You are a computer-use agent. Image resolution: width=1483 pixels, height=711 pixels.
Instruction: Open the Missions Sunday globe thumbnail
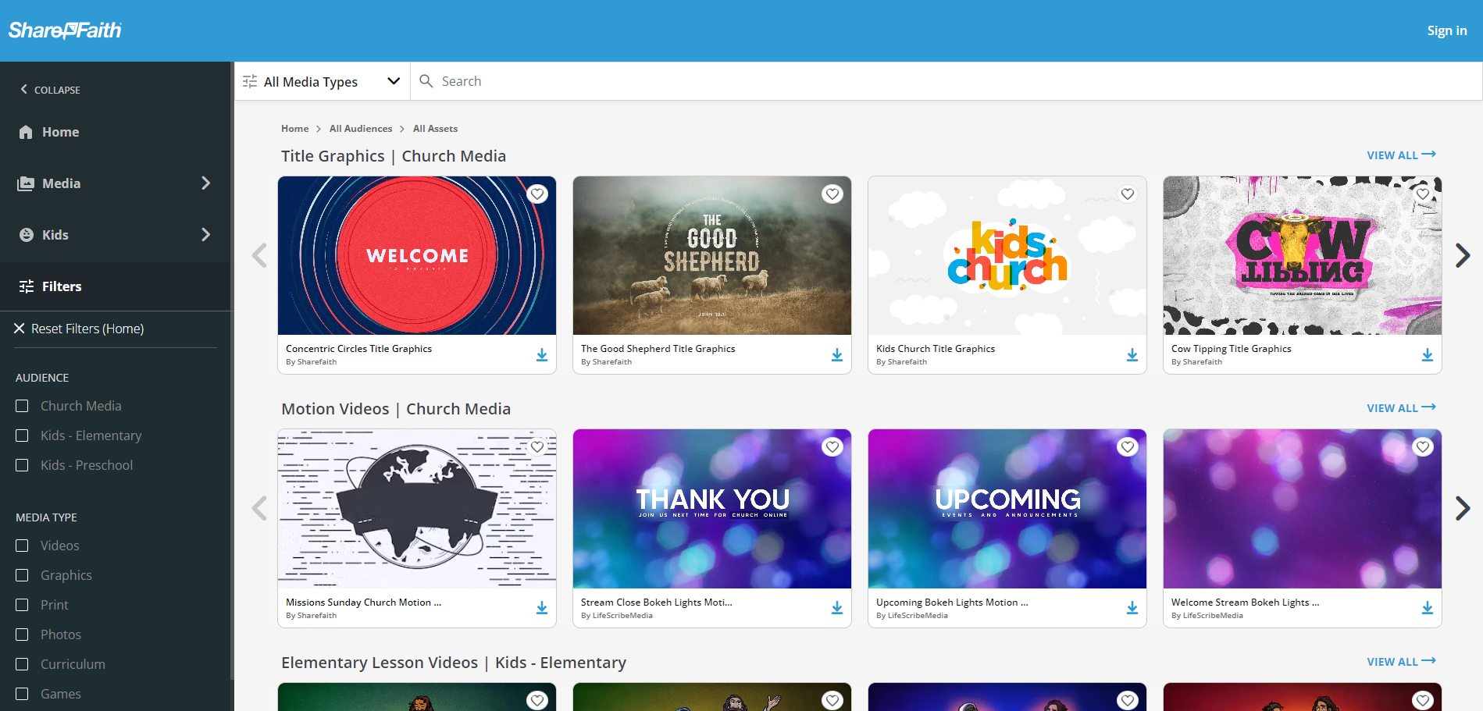[417, 508]
